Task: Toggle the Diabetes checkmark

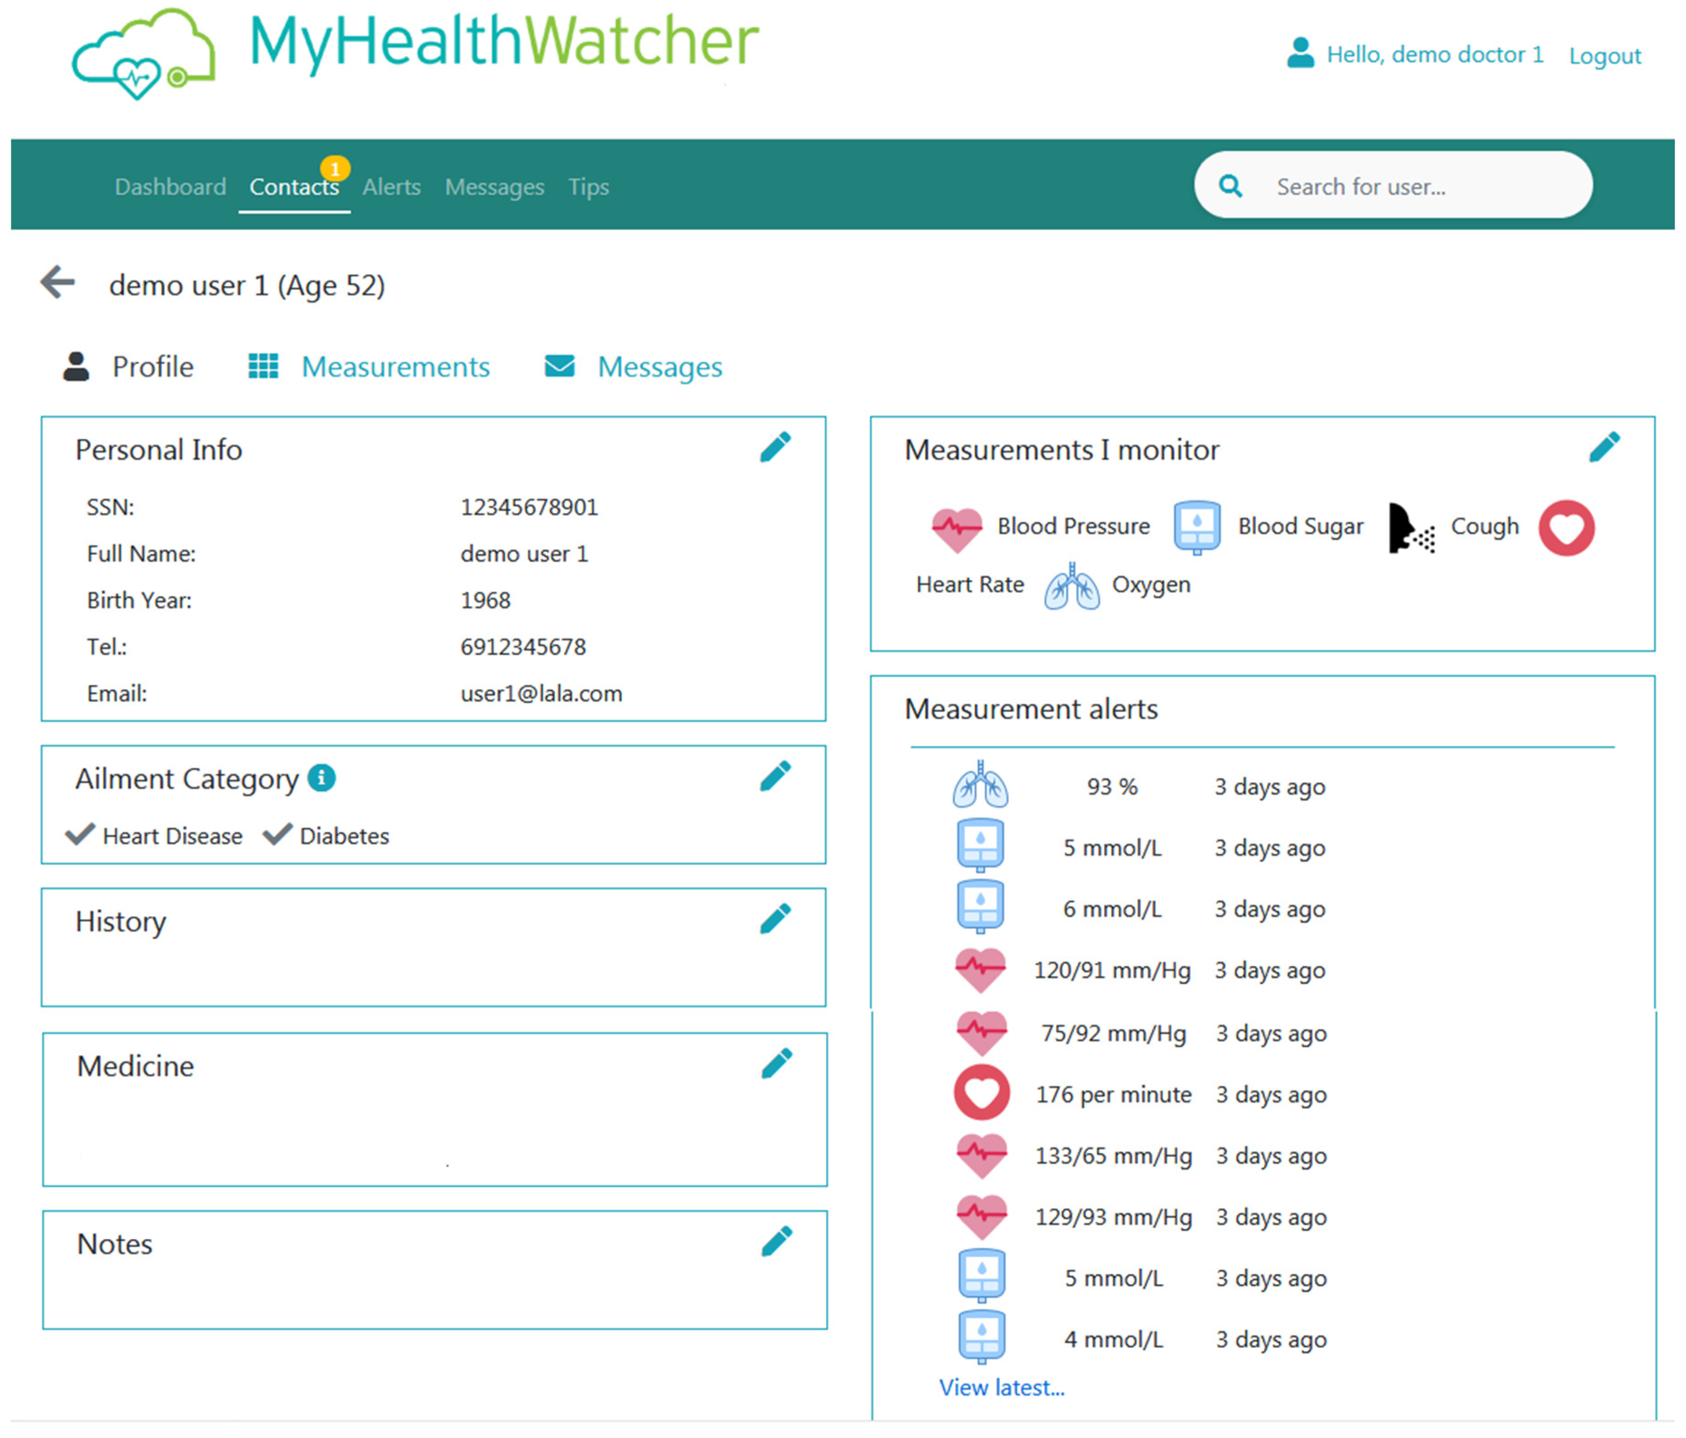Action: tap(278, 834)
